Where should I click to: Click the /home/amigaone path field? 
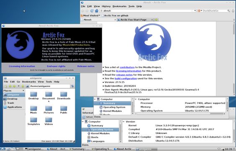click(x=50, y=86)
